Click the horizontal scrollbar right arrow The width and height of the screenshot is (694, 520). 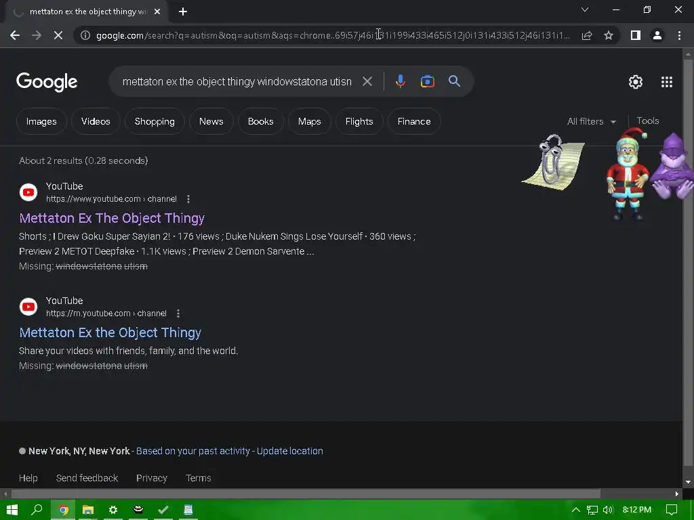click(x=677, y=494)
